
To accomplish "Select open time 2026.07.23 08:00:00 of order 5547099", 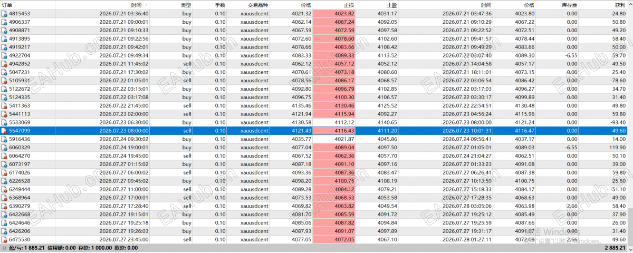I will pyautogui.click(x=123, y=131).
